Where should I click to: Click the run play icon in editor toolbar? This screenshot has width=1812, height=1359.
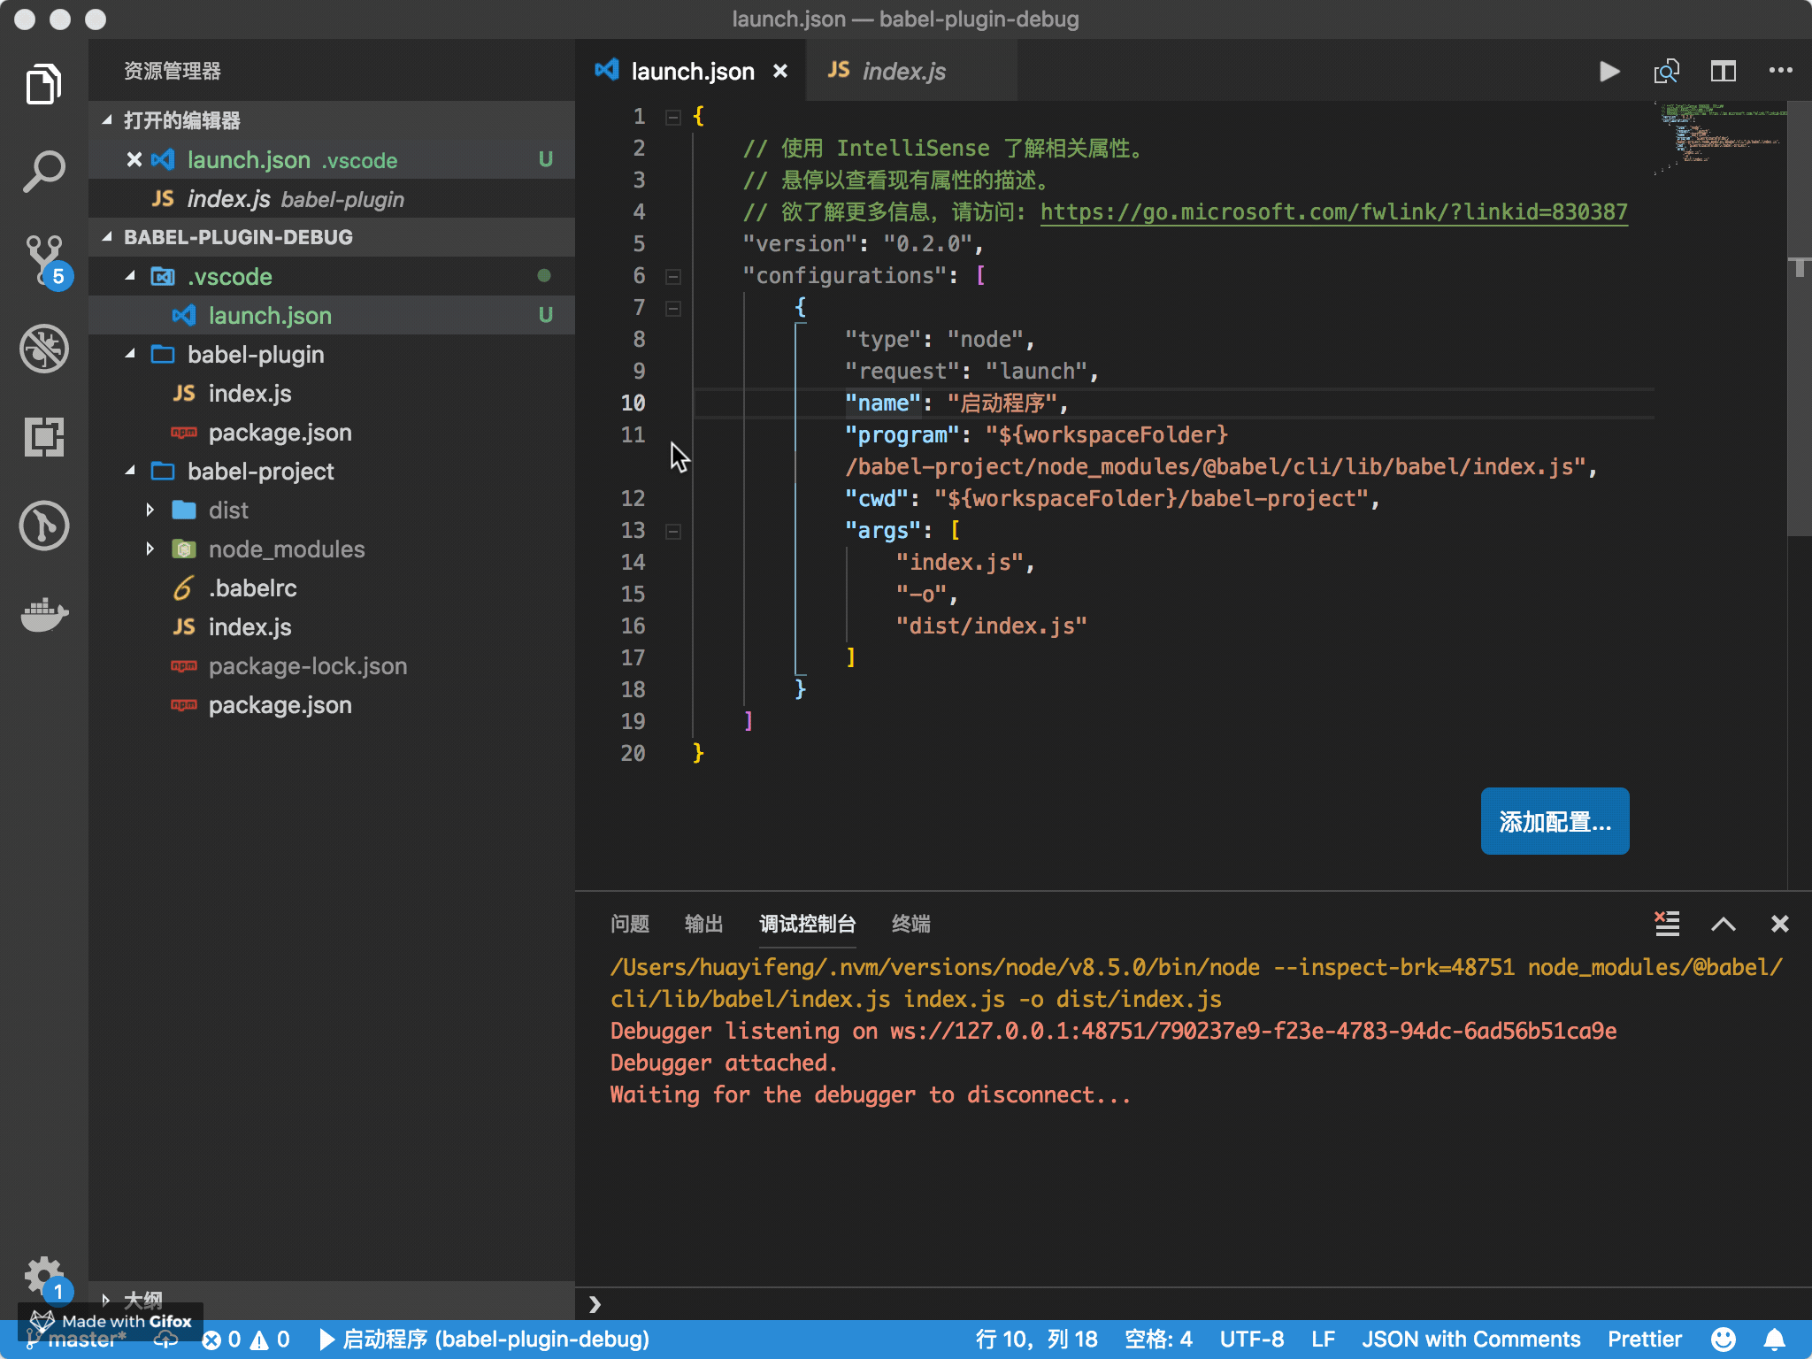click(1609, 71)
